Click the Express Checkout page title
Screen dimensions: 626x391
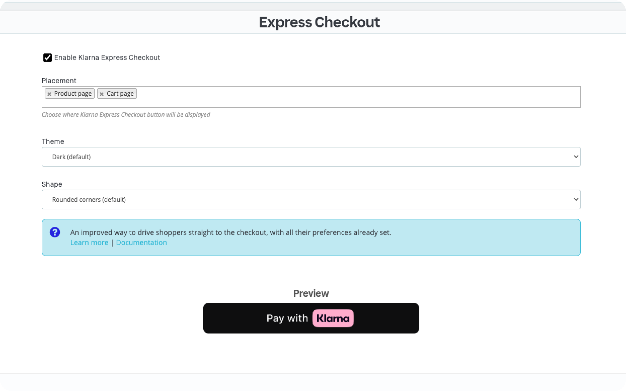320,22
